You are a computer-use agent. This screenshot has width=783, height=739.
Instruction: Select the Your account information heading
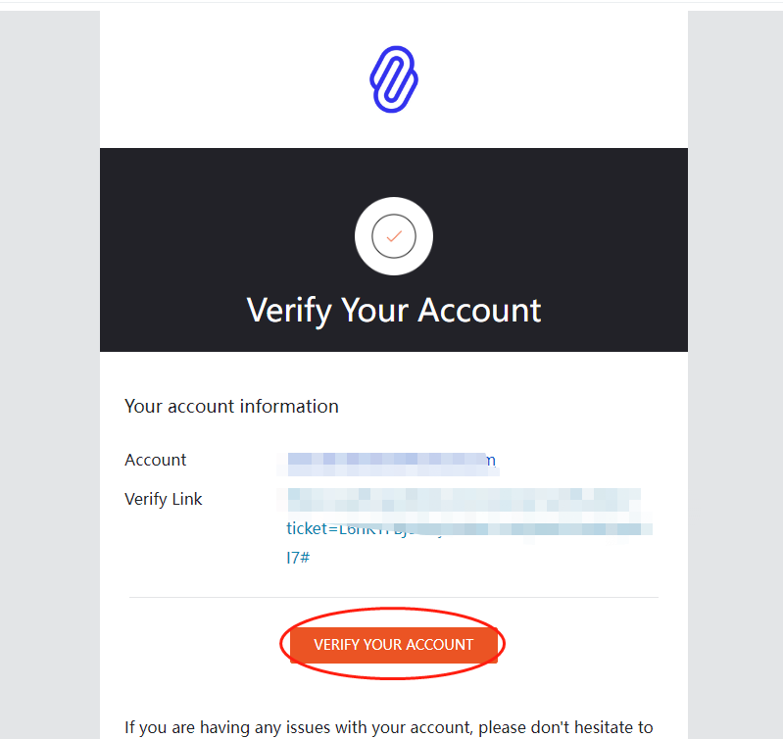pyautogui.click(x=231, y=406)
